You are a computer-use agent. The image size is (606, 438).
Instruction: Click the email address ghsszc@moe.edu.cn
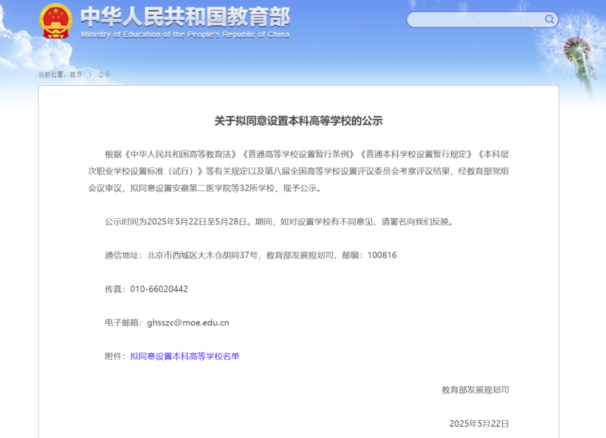(188, 322)
